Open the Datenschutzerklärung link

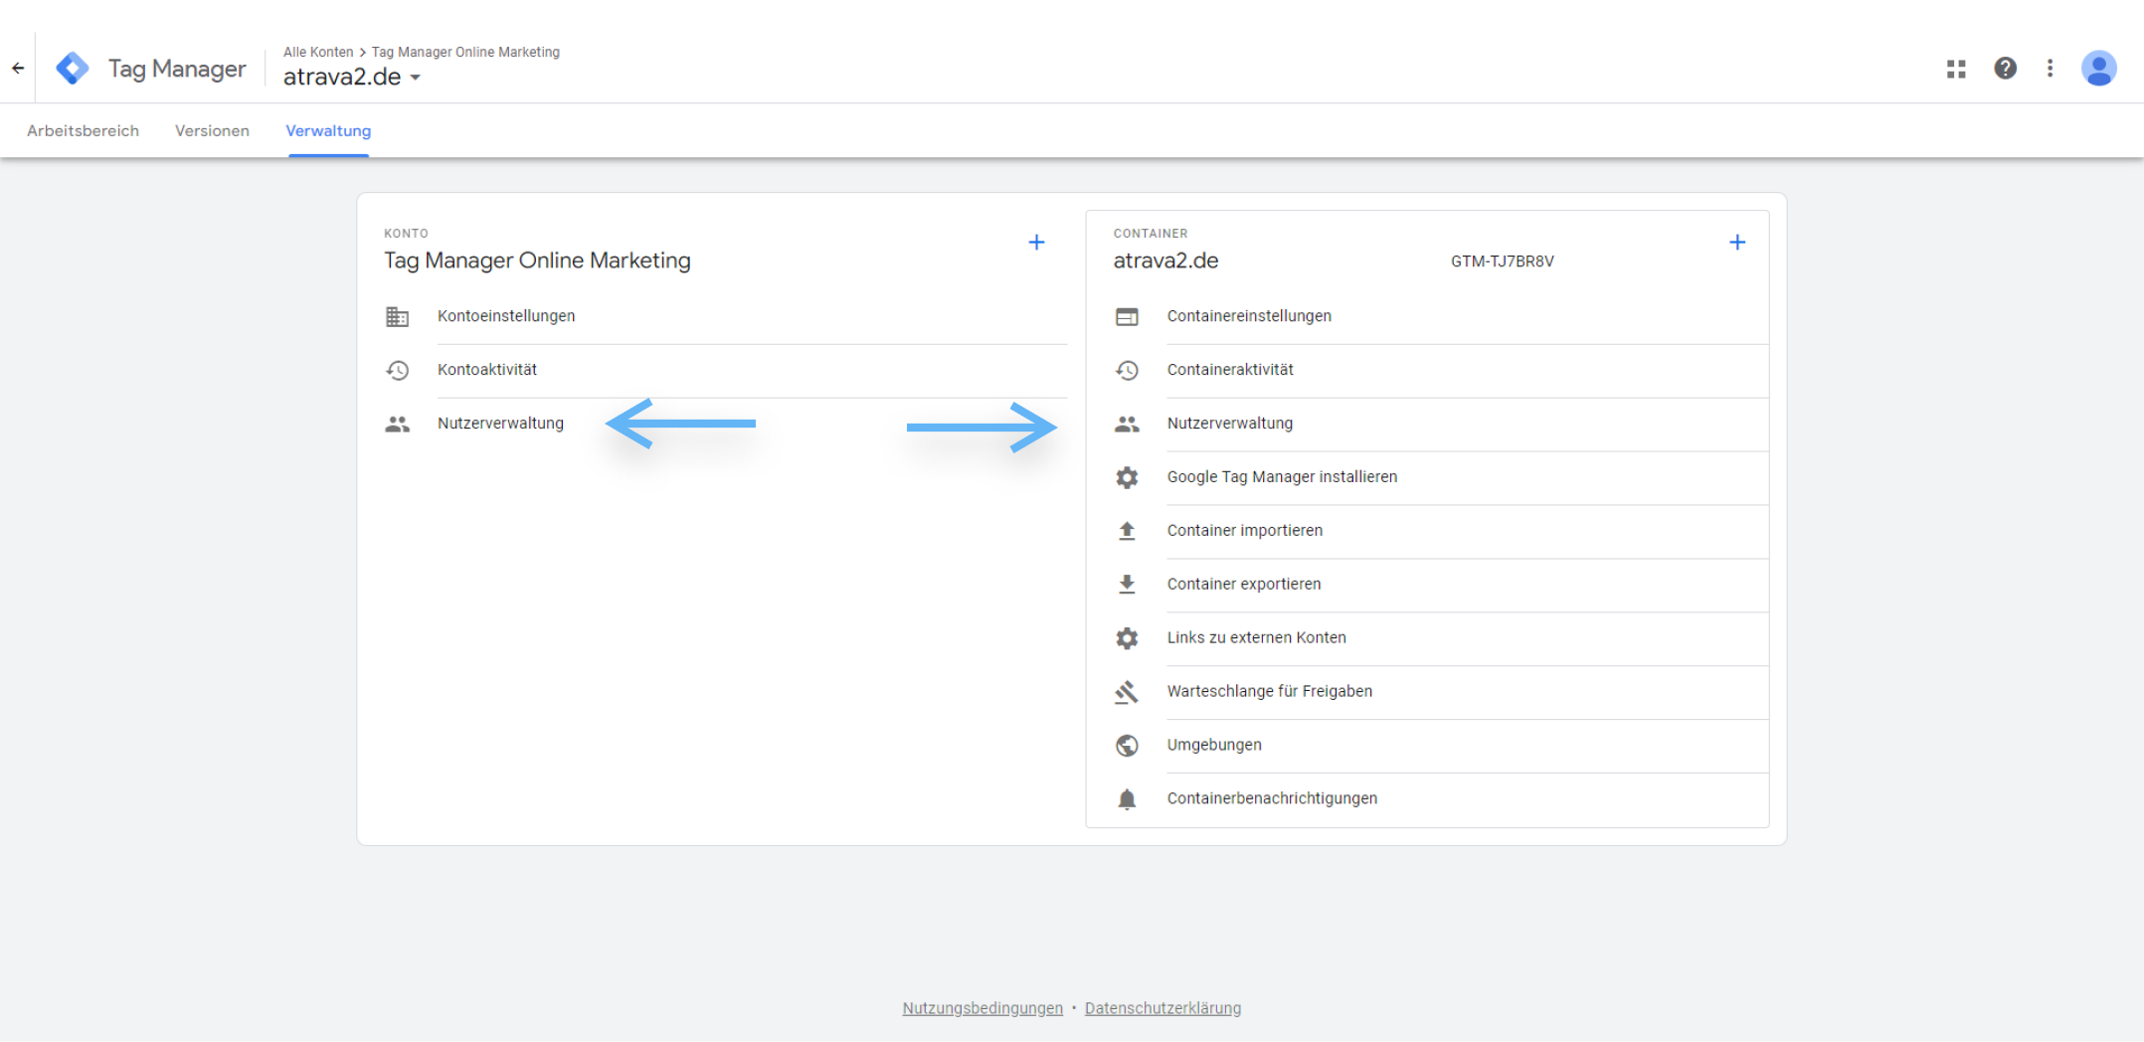(x=1162, y=1007)
